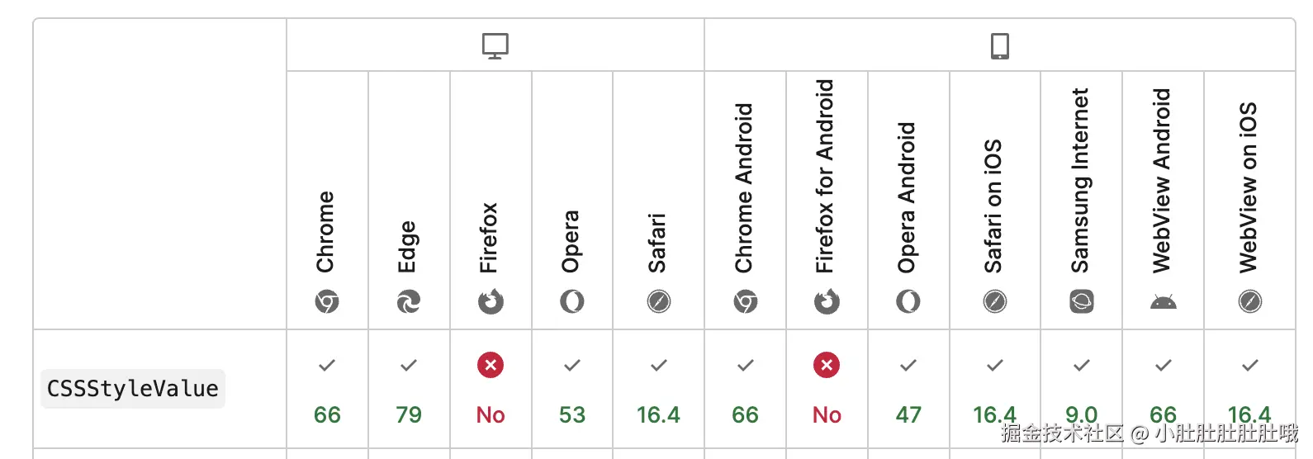
Task: Click Safari on iOS column label
Action: (993, 206)
